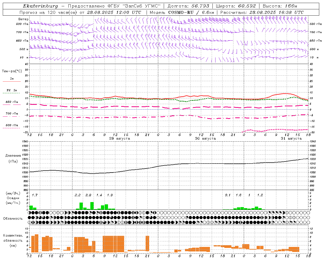Click the 30 августа date label

(205, 139)
